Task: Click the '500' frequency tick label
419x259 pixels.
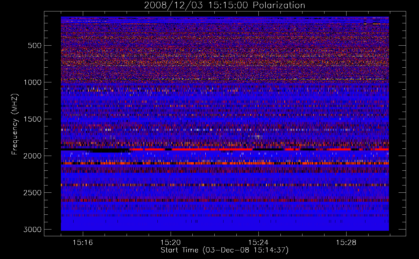Action: (35, 46)
